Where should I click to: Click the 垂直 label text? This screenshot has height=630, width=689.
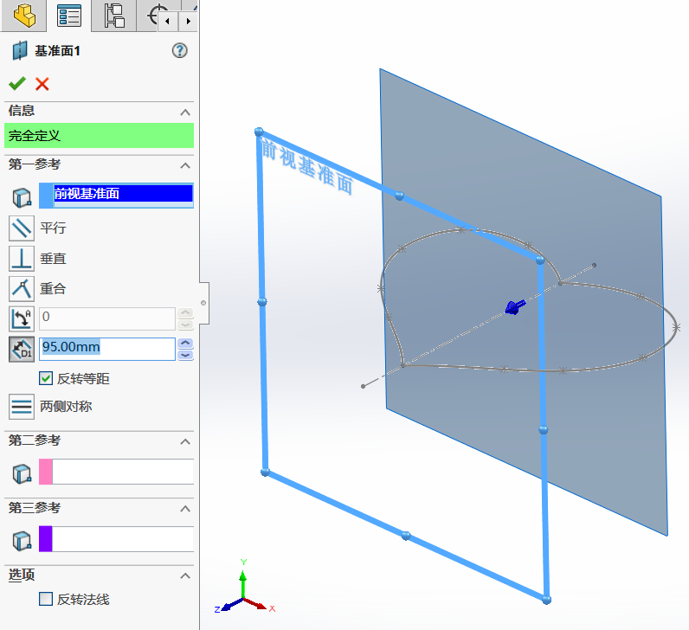[x=53, y=259]
